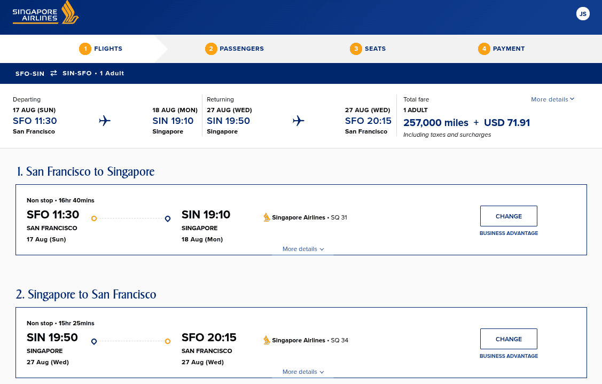
Task: Click the step 2 number circle
Action: tap(211, 49)
